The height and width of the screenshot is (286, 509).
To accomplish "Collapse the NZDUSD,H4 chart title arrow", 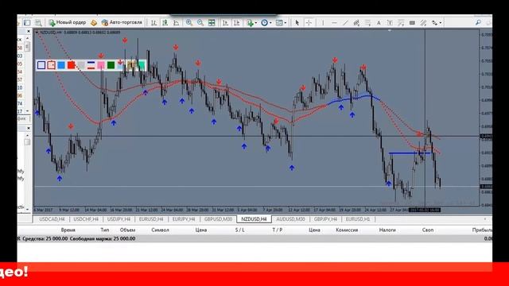I will (x=37, y=33).
